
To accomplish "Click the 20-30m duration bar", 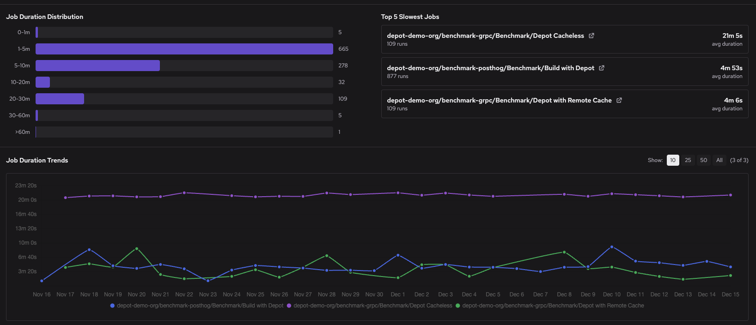I will click(60, 99).
